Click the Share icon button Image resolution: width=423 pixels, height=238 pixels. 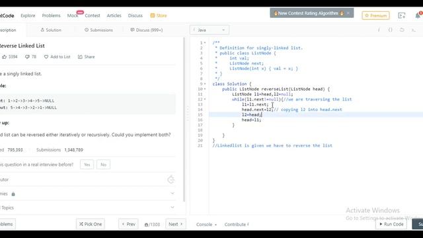point(87,57)
